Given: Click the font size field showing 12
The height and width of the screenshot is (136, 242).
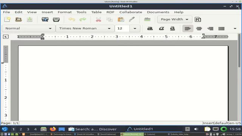Looking at the screenshot, I should [x=122, y=28].
